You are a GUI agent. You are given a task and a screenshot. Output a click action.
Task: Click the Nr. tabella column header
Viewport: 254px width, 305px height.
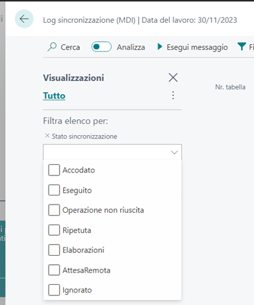pyautogui.click(x=230, y=87)
